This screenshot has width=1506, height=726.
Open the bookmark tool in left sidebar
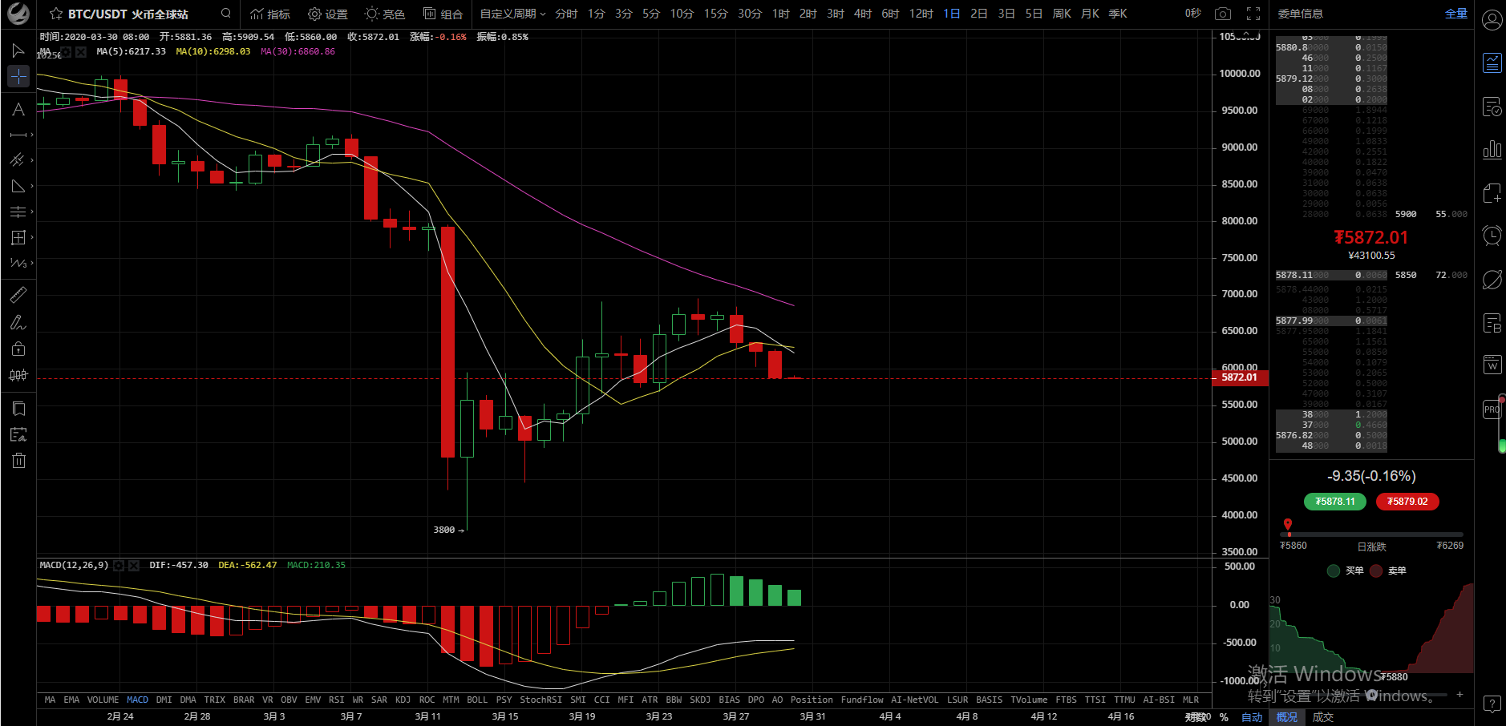click(18, 409)
